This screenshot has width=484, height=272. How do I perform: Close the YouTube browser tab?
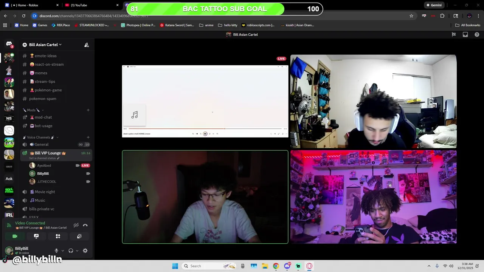point(117,5)
